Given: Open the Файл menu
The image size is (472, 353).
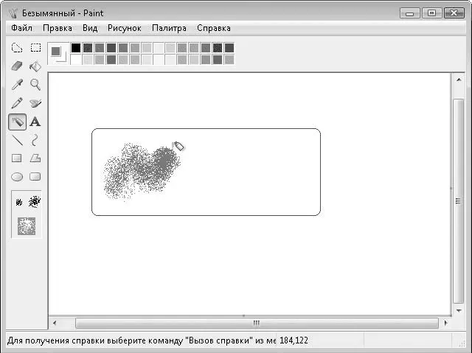Looking at the screenshot, I should tap(21, 28).
